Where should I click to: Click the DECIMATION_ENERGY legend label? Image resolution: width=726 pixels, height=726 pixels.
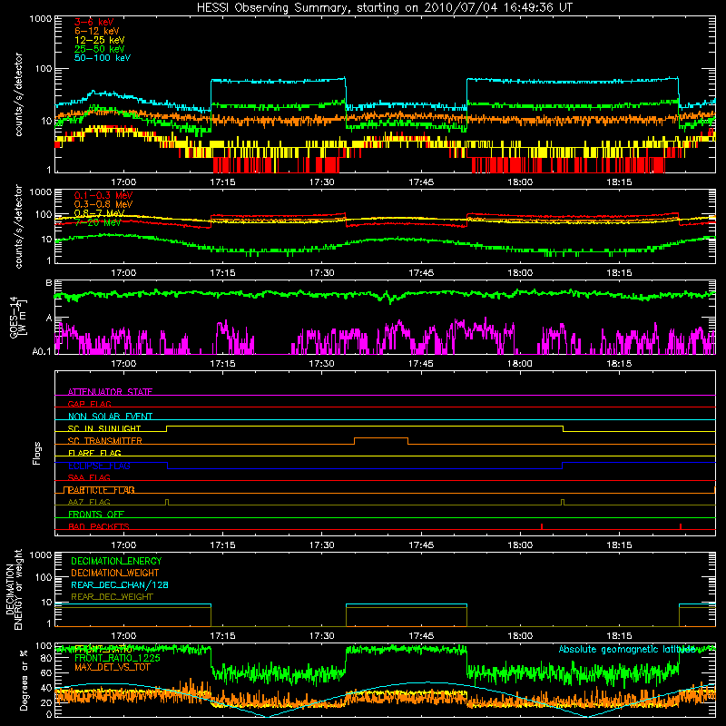pos(116,561)
